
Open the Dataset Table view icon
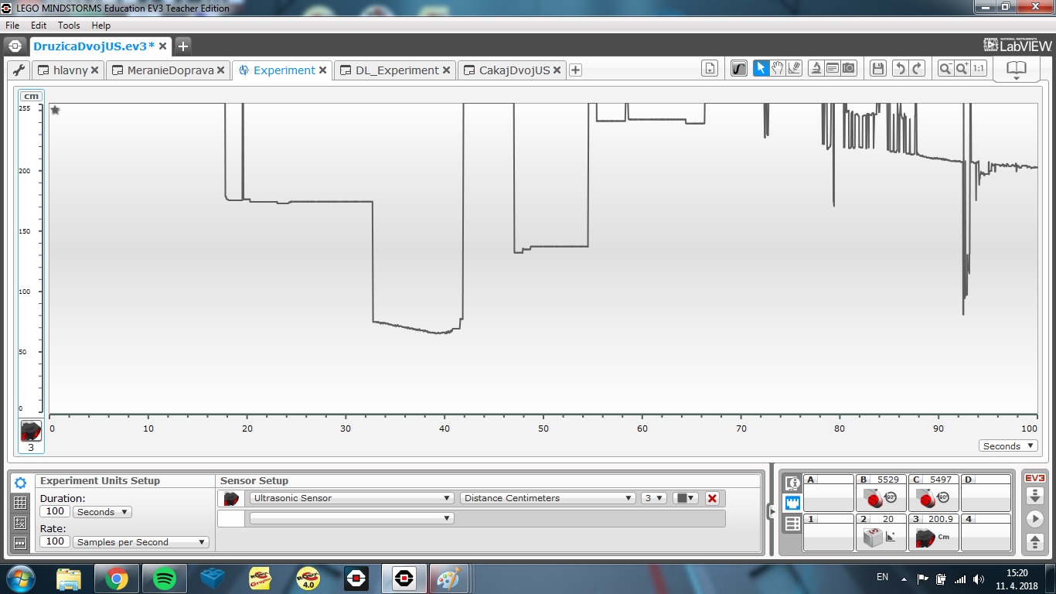pyautogui.click(x=21, y=503)
